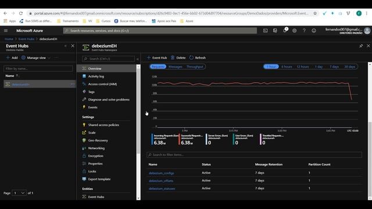
Task: Open Activity log in the sidebar
Action: 96,76
